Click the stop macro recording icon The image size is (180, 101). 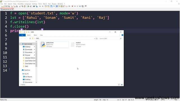tap(75, 6)
